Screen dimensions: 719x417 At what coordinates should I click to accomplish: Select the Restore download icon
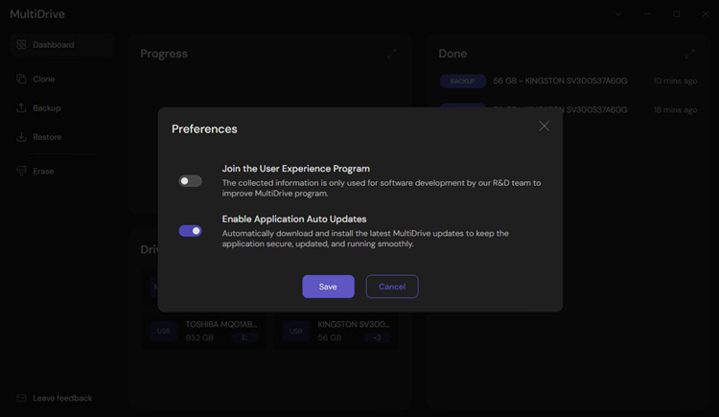(x=21, y=137)
